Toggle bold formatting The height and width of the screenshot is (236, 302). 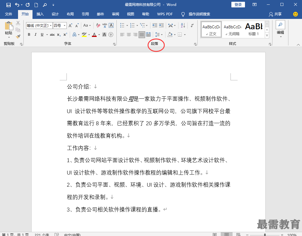(29, 35)
